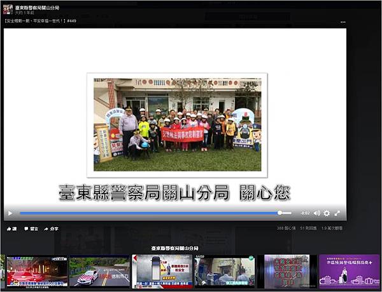Play the video with the play button
The height and width of the screenshot is (292, 382).
point(10,213)
